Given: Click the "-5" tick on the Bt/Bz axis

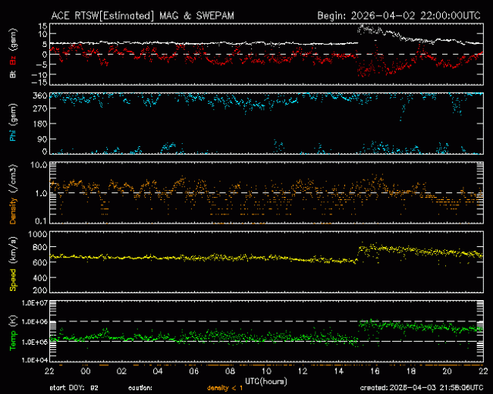Looking at the screenshot, I should (x=42, y=64).
